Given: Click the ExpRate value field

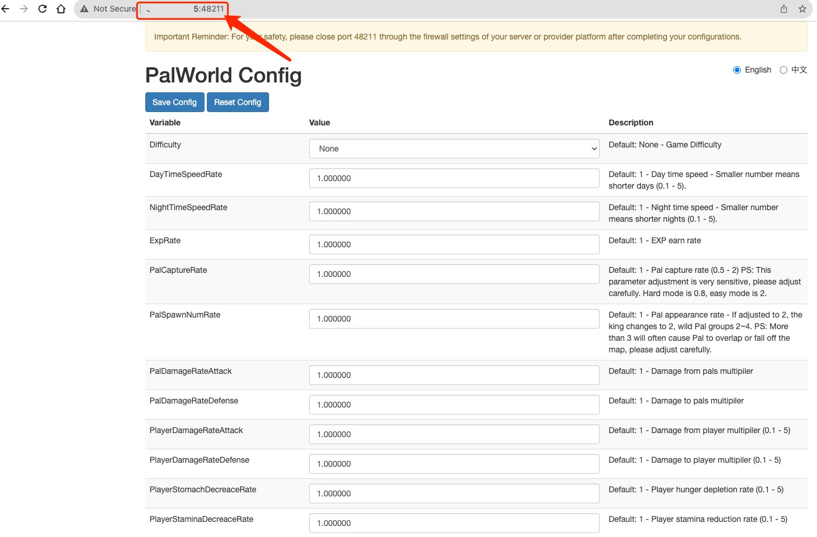Looking at the screenshot, I should coord(454,244).
